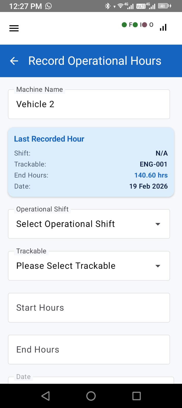The height and width of the screenshot is (408, 182).
Task: Click the green F status indicator dot
Action: [x=124, y=25]
